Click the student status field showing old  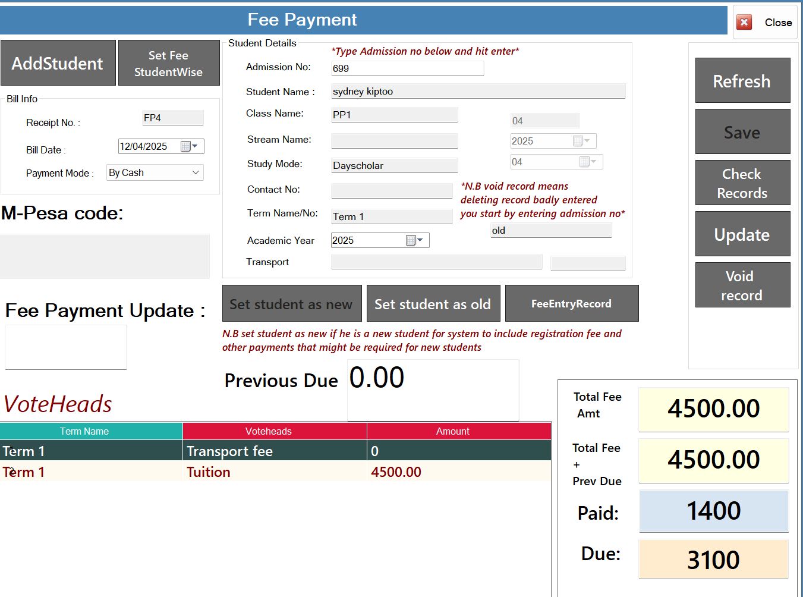pyautogui.click(x=551, y=231)
